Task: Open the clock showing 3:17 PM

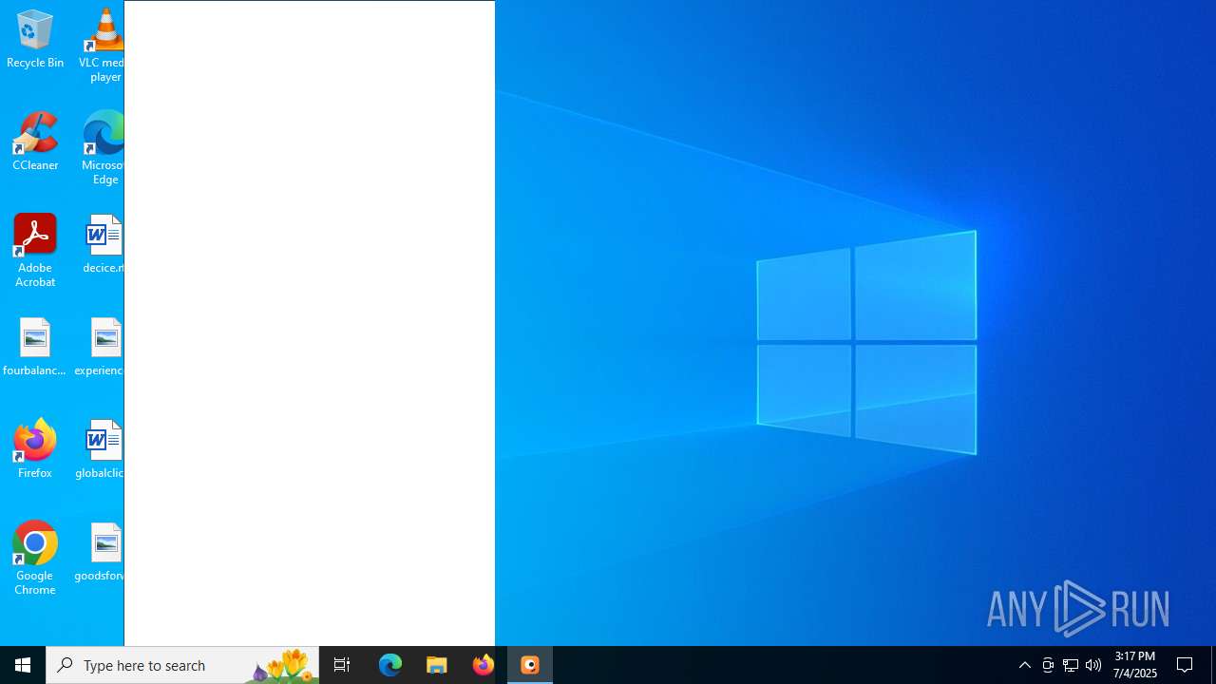Action: click(x=1135, y=665)
